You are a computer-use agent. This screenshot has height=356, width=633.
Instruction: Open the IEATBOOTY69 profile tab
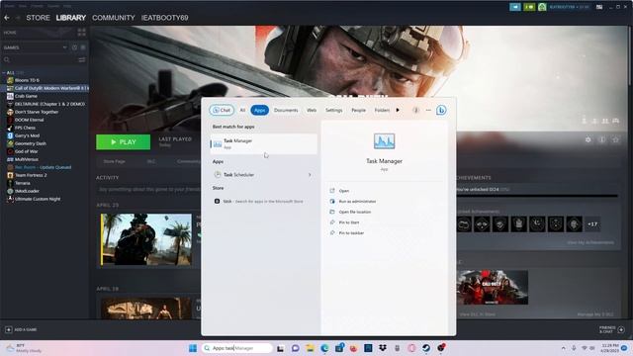pyautogui.click(x=165, y=18)
